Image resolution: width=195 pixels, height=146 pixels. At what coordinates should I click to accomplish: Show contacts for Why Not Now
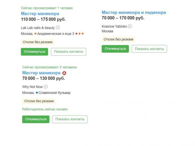70,119
